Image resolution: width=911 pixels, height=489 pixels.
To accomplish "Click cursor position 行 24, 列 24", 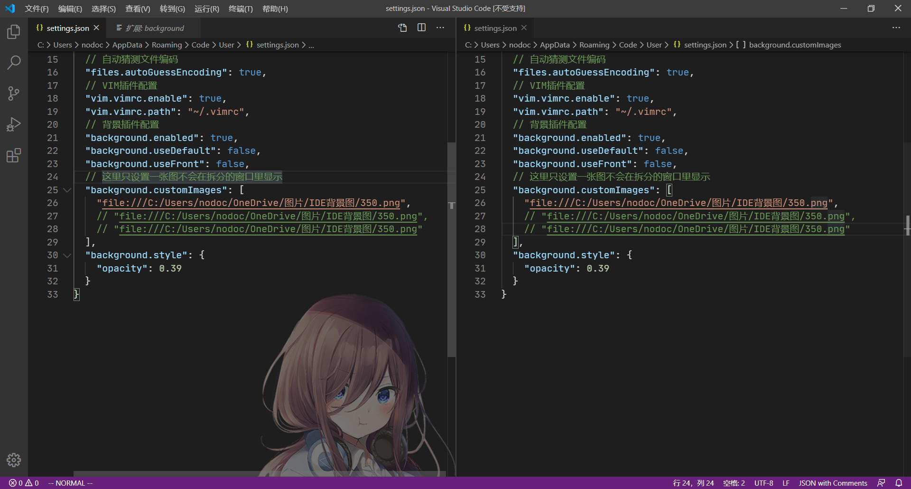I will [x=693, y=483].
